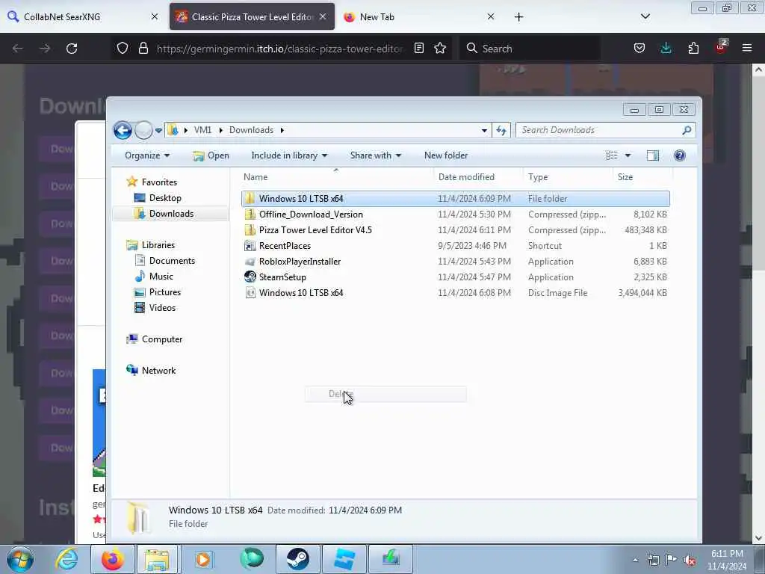Click Open in Explorer toolbar

click(211, 155)
